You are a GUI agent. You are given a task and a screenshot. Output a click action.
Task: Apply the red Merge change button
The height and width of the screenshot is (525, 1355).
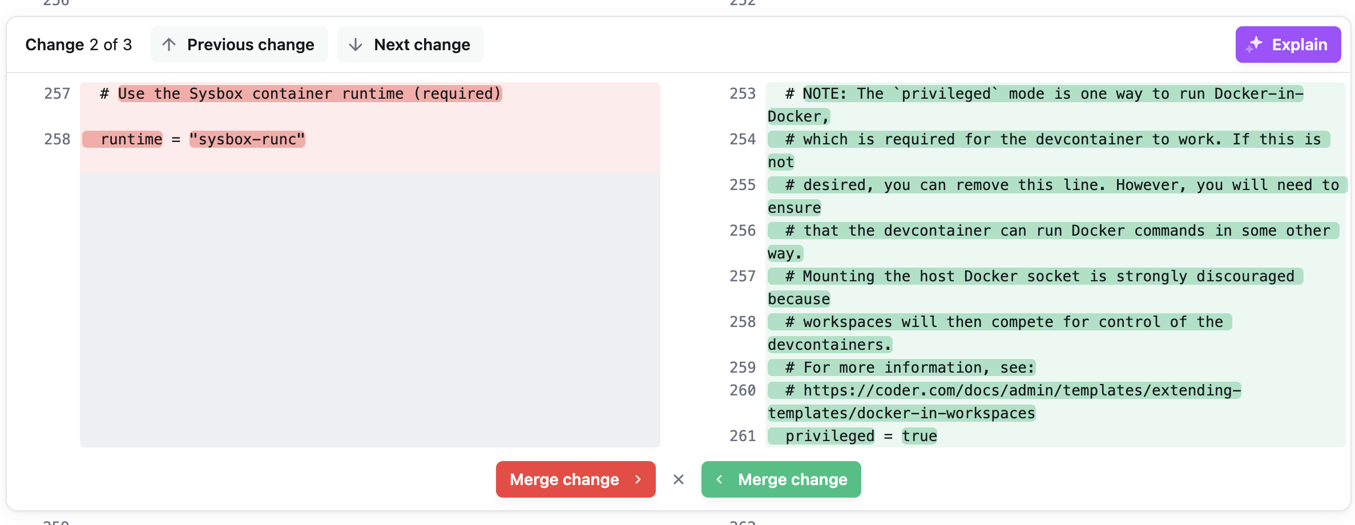564,479
